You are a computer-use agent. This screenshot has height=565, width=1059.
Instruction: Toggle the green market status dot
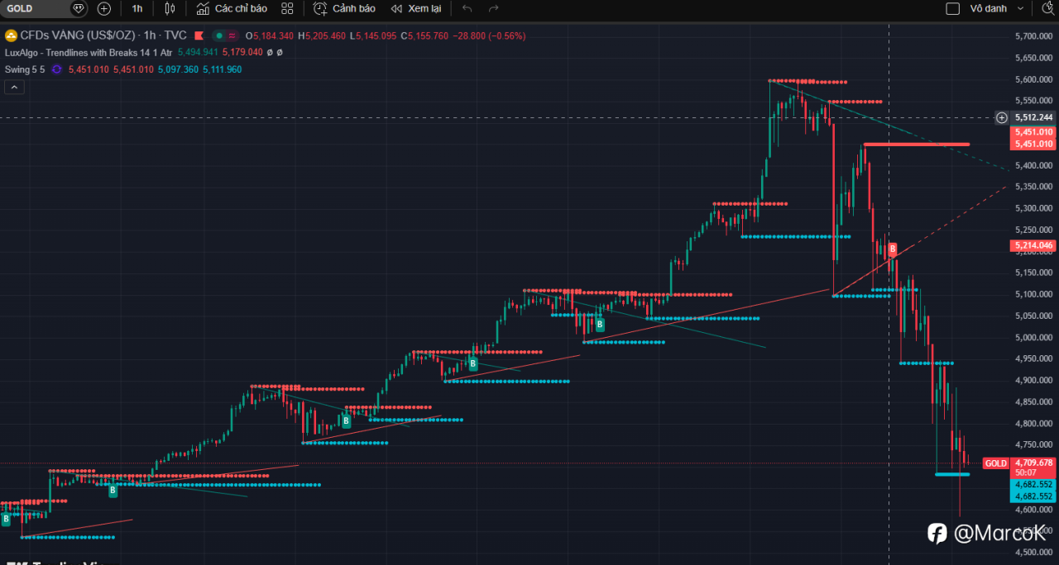(219, 36)
